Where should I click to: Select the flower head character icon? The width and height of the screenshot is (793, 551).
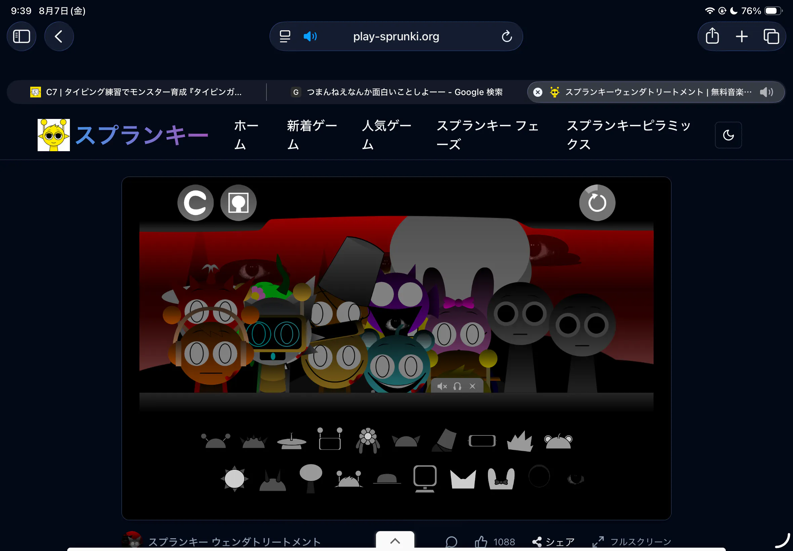click(368, 440)
